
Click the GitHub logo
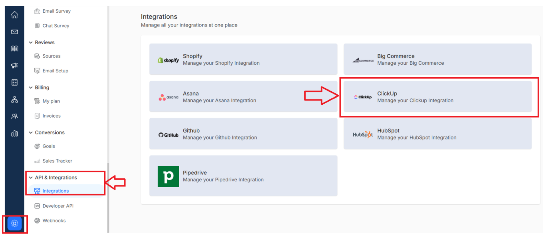click(168, 135)
